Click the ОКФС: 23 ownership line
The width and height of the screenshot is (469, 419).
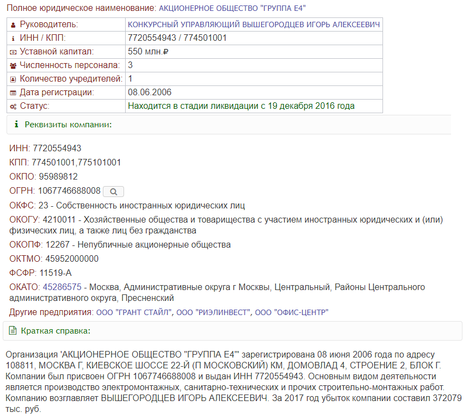point(127,206)
